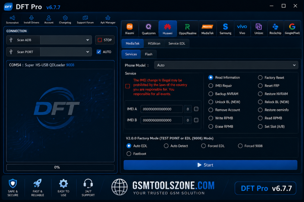Select Fastboot mode
304x202 pixels.
[x=129, y=154]
